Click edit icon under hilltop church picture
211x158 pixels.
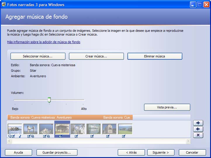(45, 136)
